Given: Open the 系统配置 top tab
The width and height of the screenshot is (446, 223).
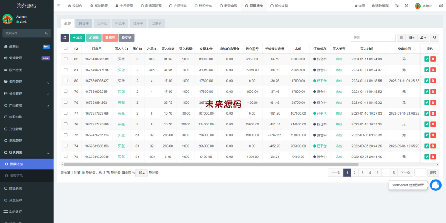Looking at the screenshot, I should 99,6.
